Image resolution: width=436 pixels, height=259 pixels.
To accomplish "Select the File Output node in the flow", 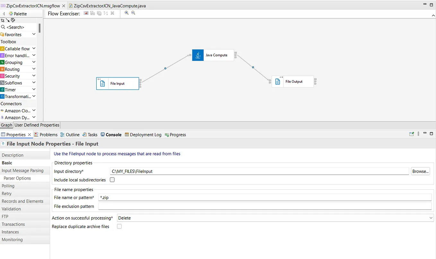I will tap(293, 81).
